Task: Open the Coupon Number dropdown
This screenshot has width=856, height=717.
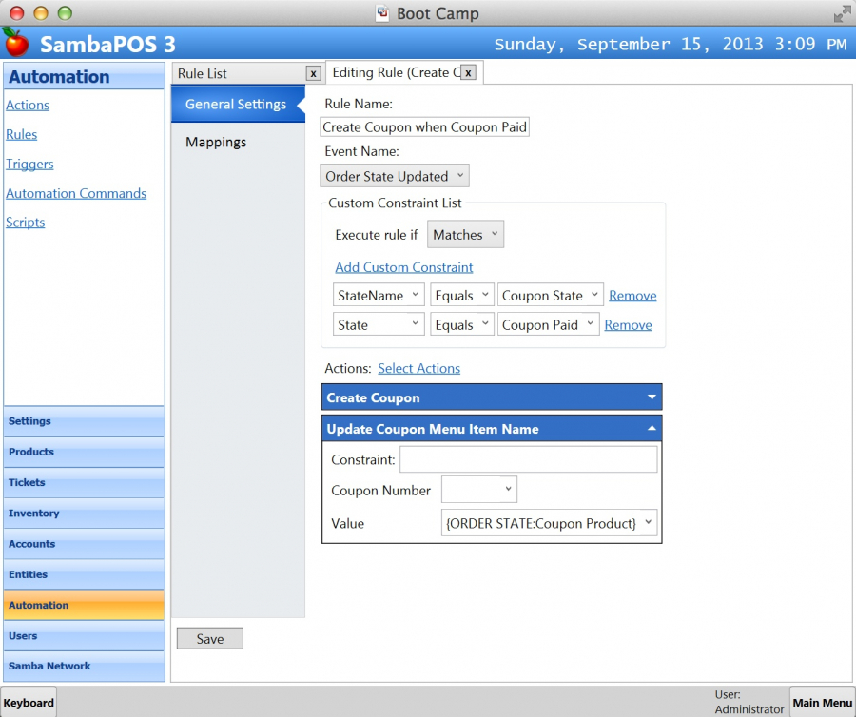Action: pos(479,491)
